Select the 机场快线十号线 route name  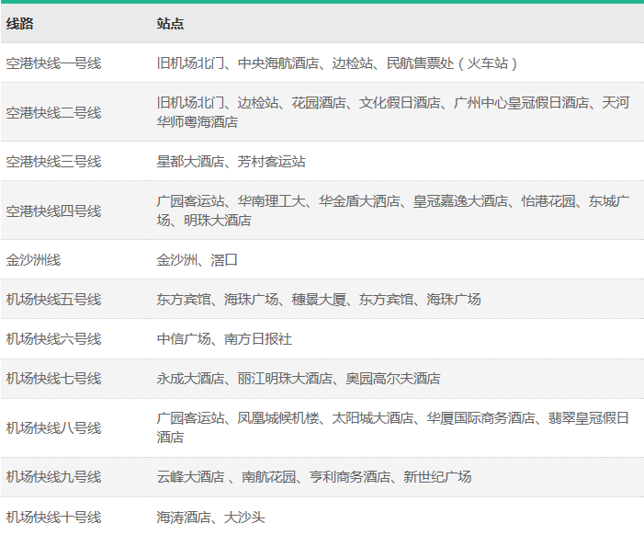tap(53, 517)
